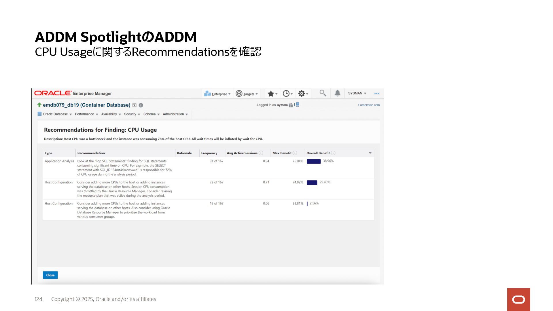Click the Resource Manager throttled recommendation text
The image size is (553, 311).
[x=124, y=189]
